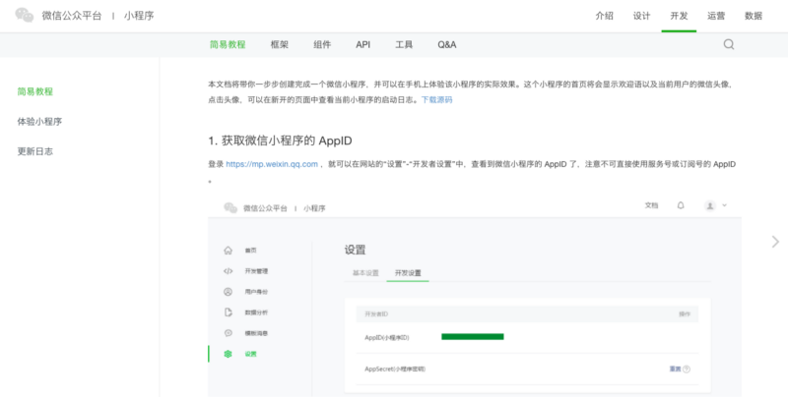Expand the dropdown arrow next to the avatar
Screen dimensions: 788x397
click(x=724, y=205)
